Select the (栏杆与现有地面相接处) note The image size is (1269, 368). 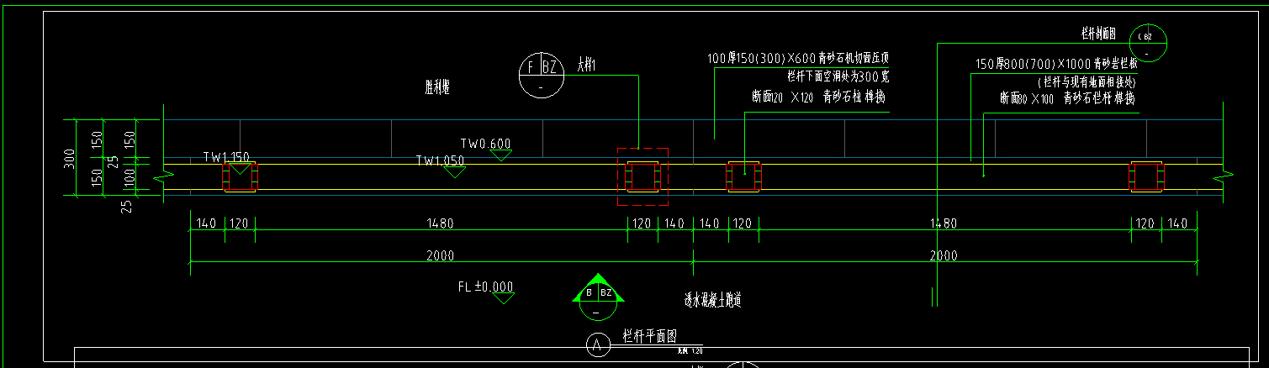pos(1087,81)
